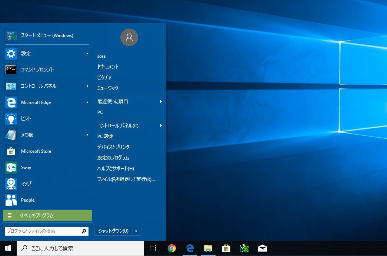Image resolution: width=387 pixels, height=256 pixels.
Task: Open Chrome from the taskbar
Action: coord(171,248)
